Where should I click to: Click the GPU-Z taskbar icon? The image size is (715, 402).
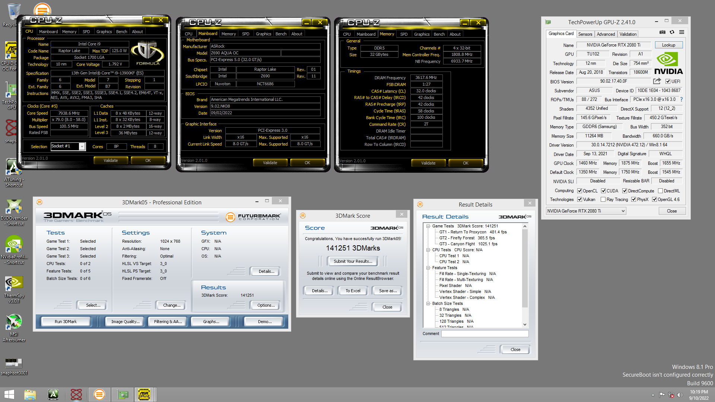[x=123, y=395]
